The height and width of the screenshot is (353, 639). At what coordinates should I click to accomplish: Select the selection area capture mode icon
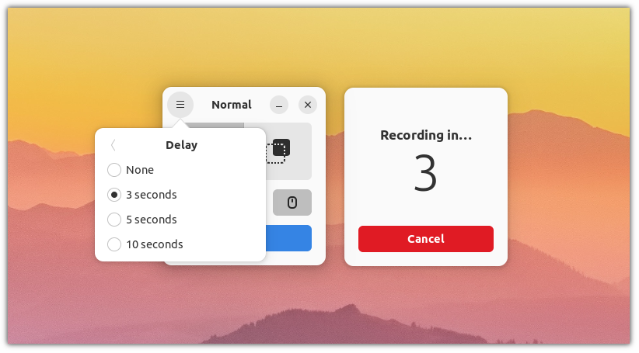point(278,151)
